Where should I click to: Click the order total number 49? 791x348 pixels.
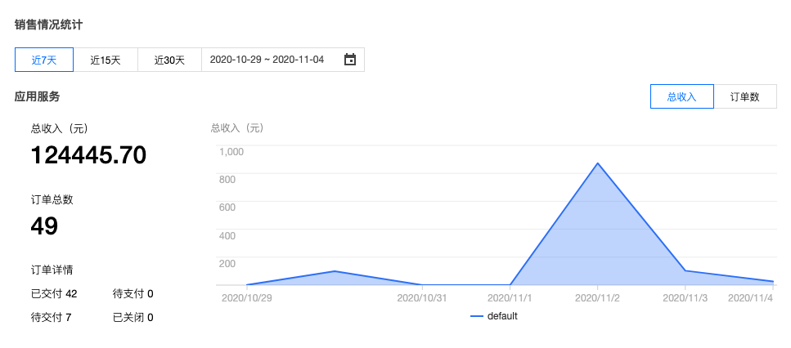pos(44,226)
